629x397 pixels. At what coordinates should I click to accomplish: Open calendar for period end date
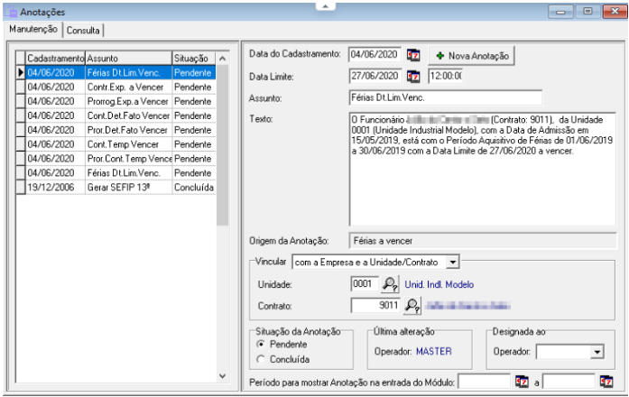click(x=606, y=383)
